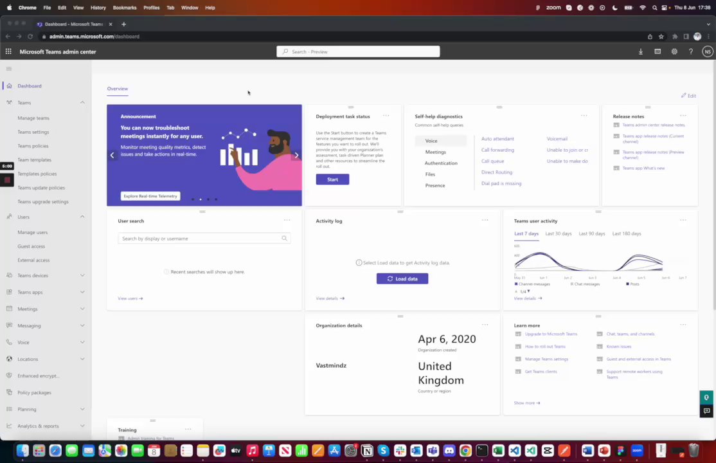
Task: Expand Analytics & reports in sidebar
Action: 82,426
